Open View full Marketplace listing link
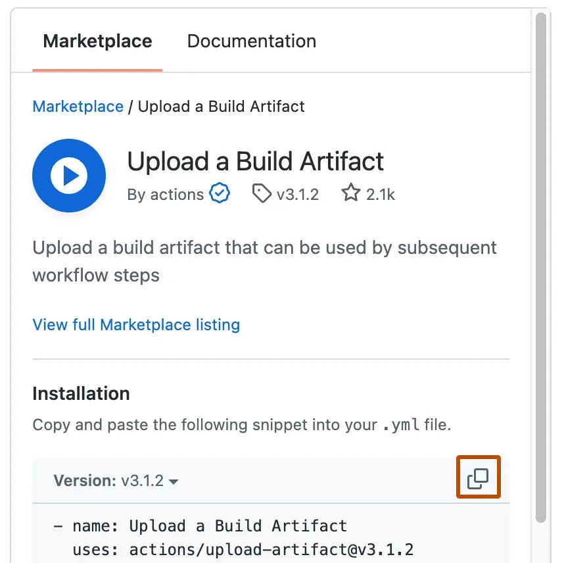This screenshot has height=563, width=564. click(x=136, y=324)
